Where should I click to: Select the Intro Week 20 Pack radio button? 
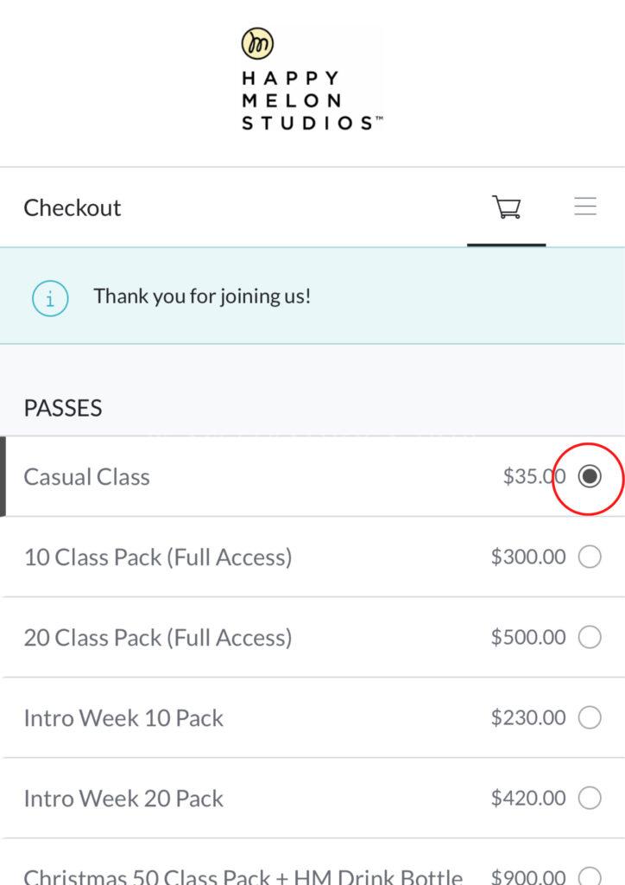coord(590,798)
